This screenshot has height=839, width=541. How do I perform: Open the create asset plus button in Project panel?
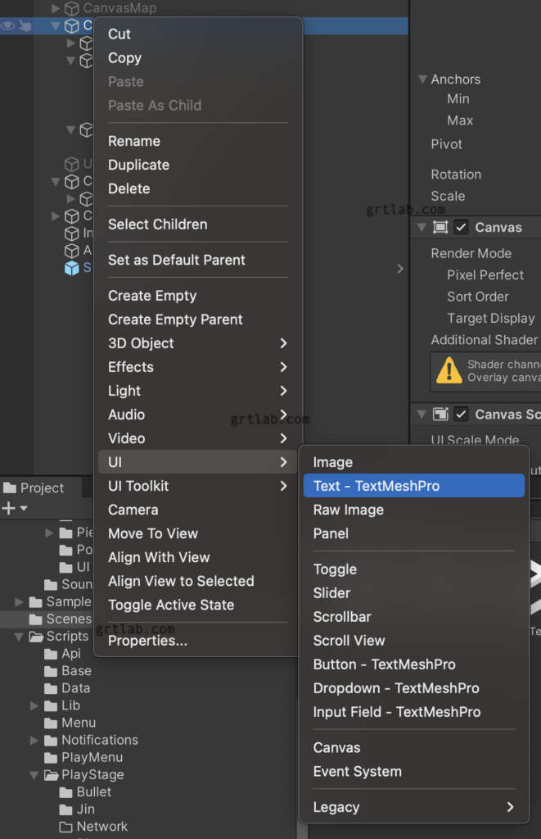coord(8,509)
